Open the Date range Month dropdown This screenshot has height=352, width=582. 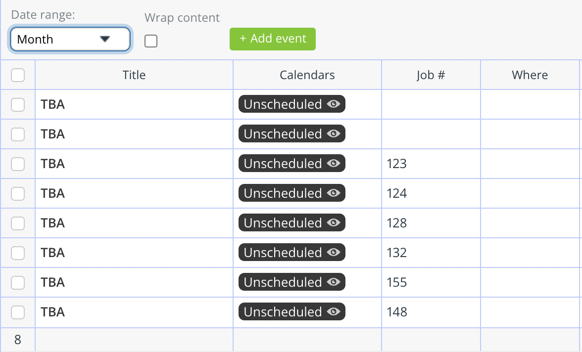click(70, 39)
